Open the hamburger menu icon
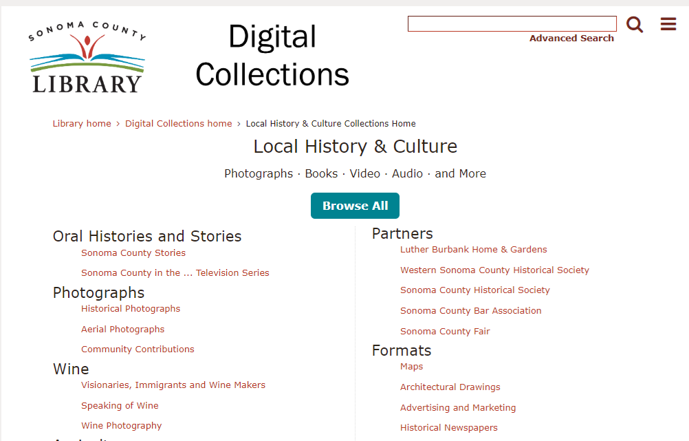 (668, 25)
